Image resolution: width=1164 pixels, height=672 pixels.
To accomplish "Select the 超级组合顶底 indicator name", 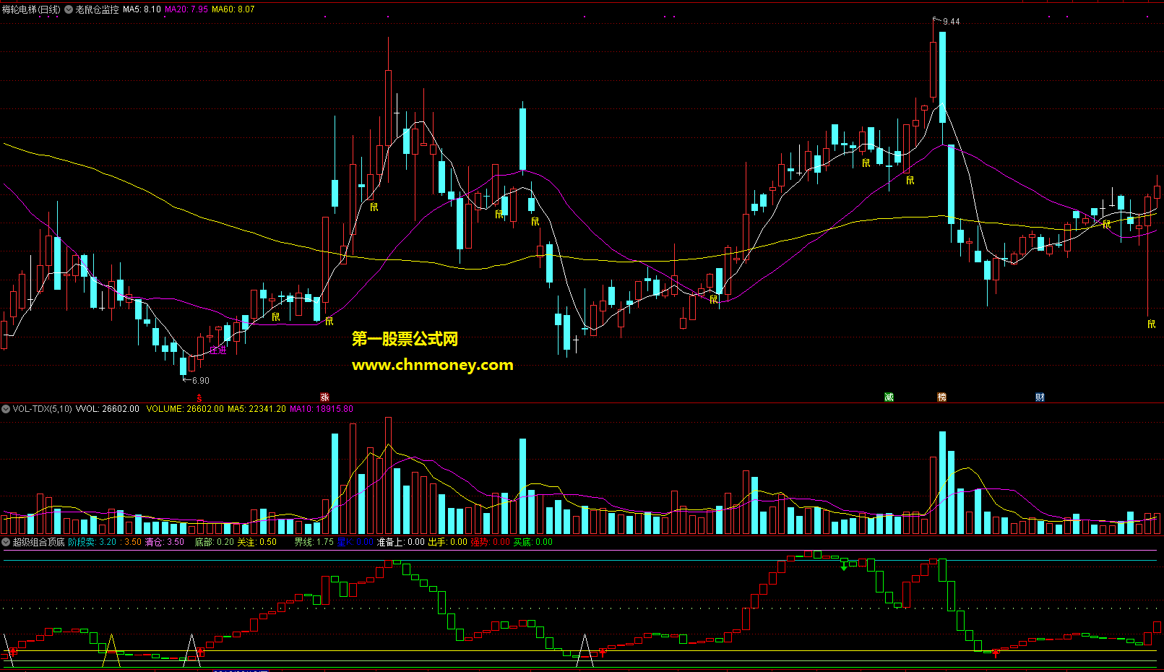I will click(38, 542).
